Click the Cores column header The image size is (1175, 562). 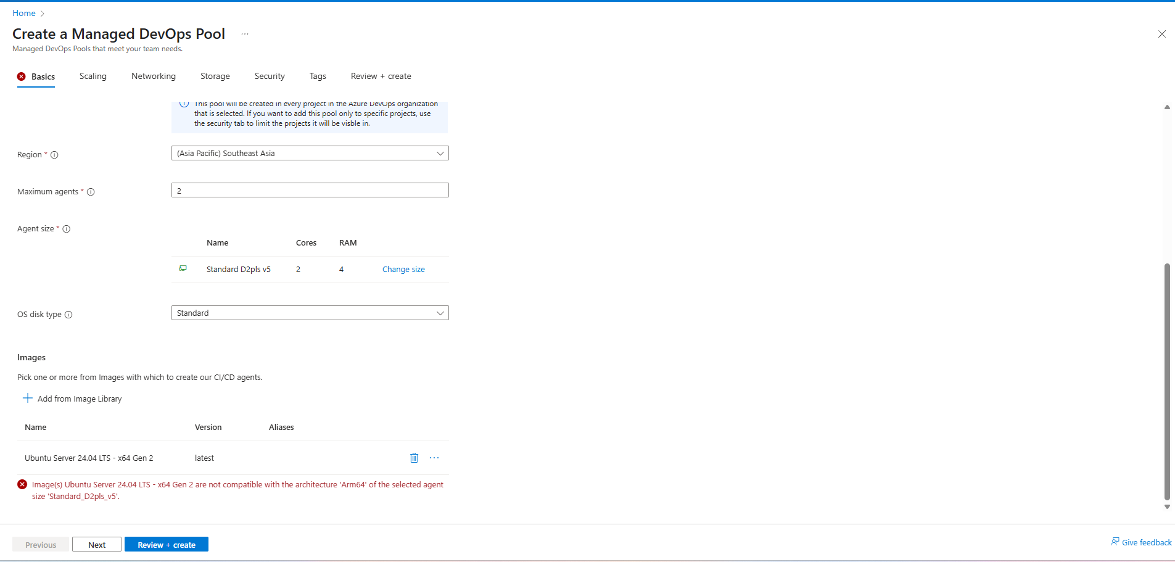pyautogui.click(x=306, y=242)
